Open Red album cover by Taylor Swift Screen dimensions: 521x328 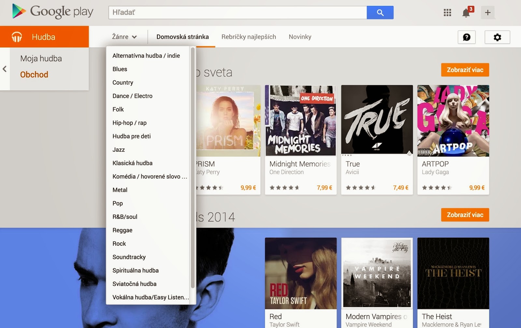pos(301,273)
